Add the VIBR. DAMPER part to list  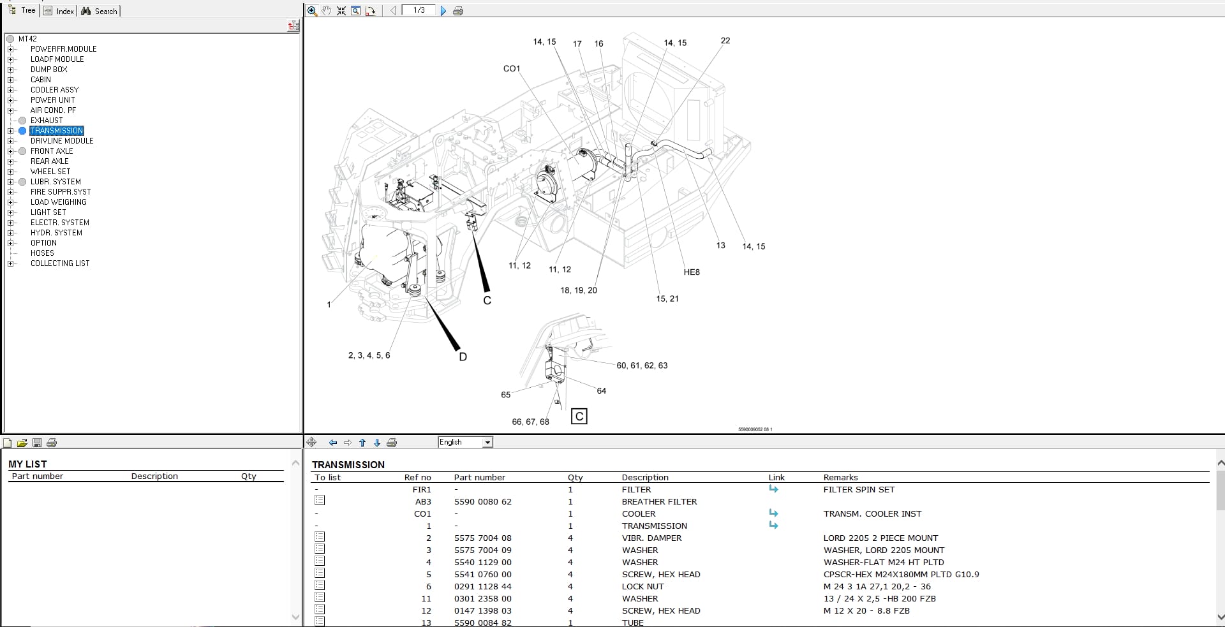point(320,537)
